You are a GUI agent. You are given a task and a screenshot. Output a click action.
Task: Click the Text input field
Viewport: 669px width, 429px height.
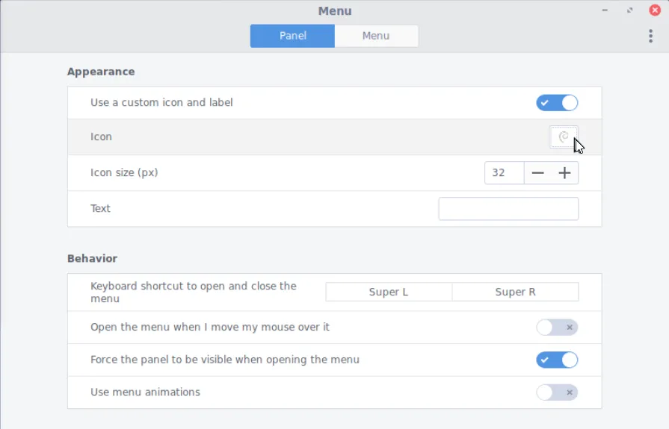(x=508, y=209)
